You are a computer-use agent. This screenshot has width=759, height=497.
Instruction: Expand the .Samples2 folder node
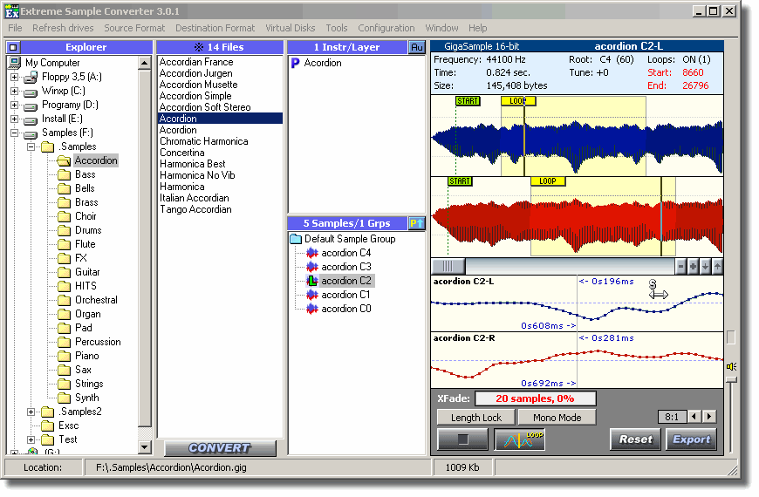pos(31,412)
